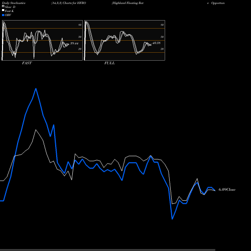Click the Slow D legend swatch
251x251 pixels.
[x=3, y=7]
